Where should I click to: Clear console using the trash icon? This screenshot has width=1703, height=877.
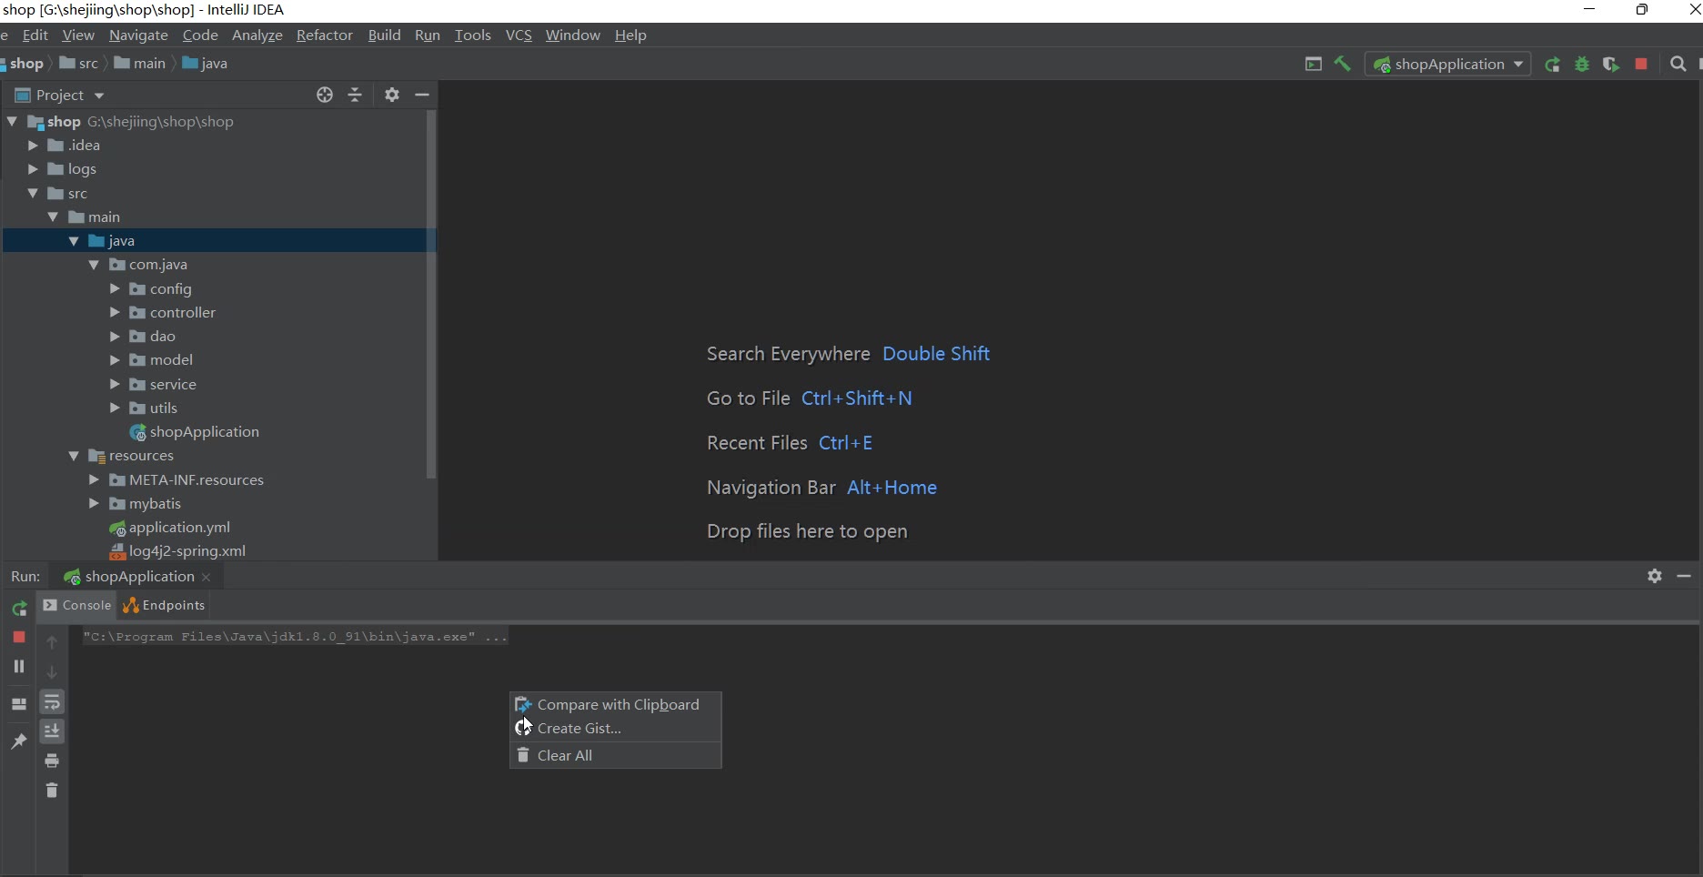coord(52,790)
